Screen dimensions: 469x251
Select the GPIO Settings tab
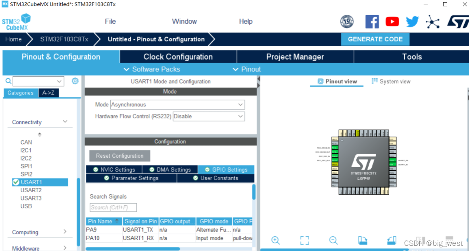tap(226, 170)
